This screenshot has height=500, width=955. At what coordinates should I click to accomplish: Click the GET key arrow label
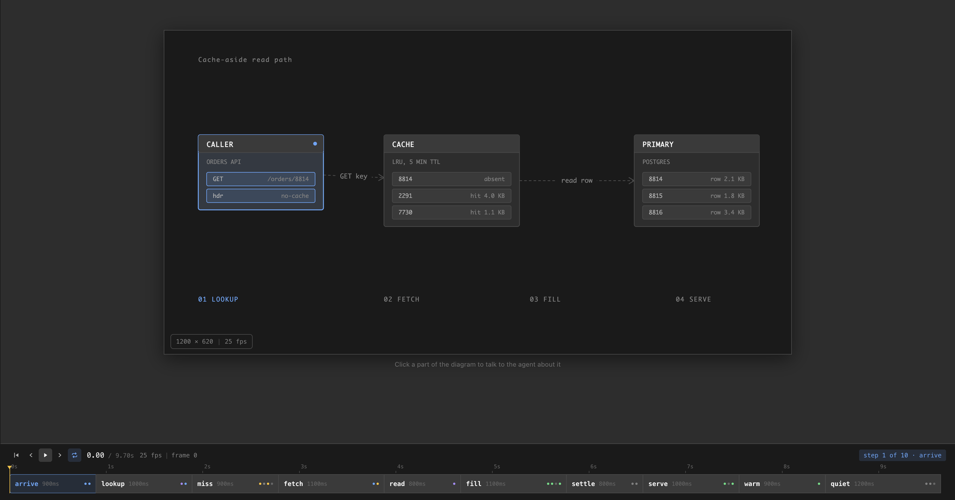pyautogui.click(x=353, y=176)
